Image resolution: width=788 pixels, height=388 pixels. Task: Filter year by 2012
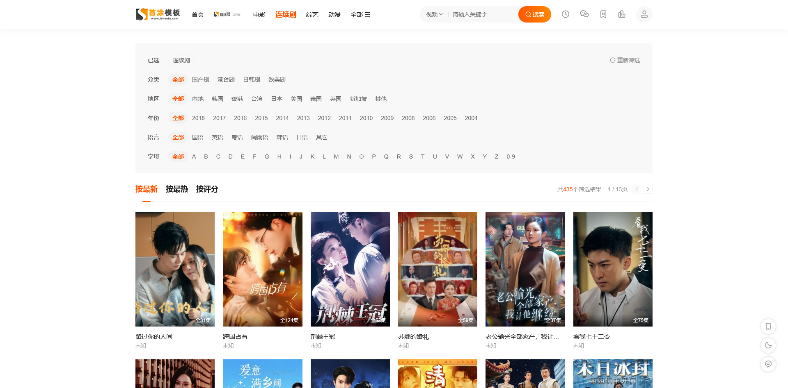tap(324, 118)
